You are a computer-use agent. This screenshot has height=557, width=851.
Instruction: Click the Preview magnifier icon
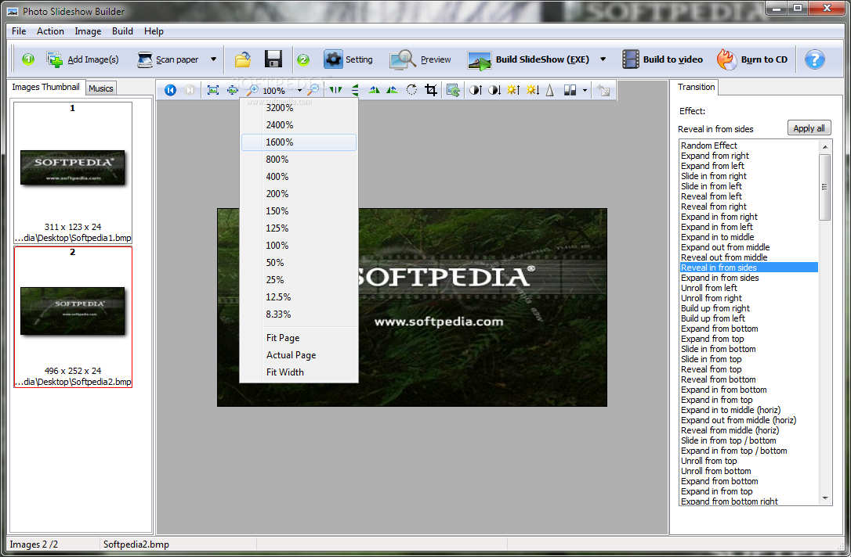point(402,59)
